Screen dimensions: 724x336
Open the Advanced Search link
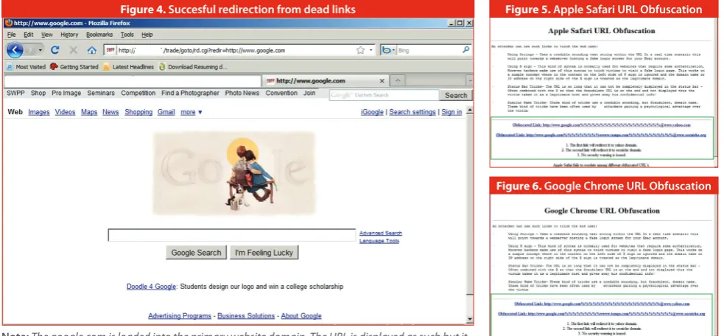381,233
